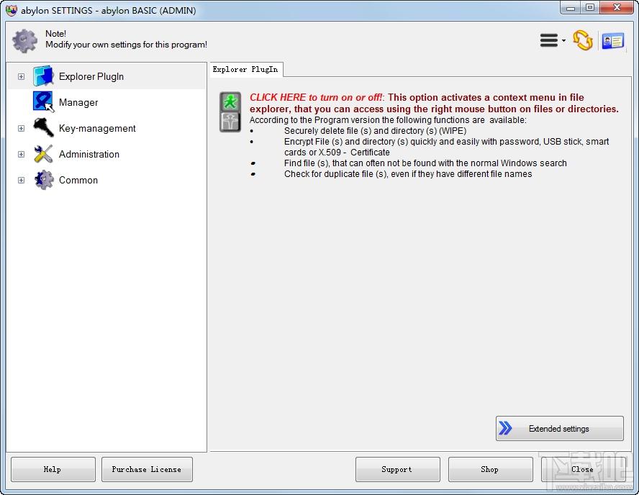Click the large settings gear icon near Note
The image size is (639, 495).
coord(25,41)
